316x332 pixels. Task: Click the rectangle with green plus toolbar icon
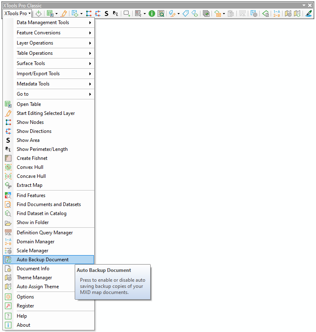coord(127,13)
